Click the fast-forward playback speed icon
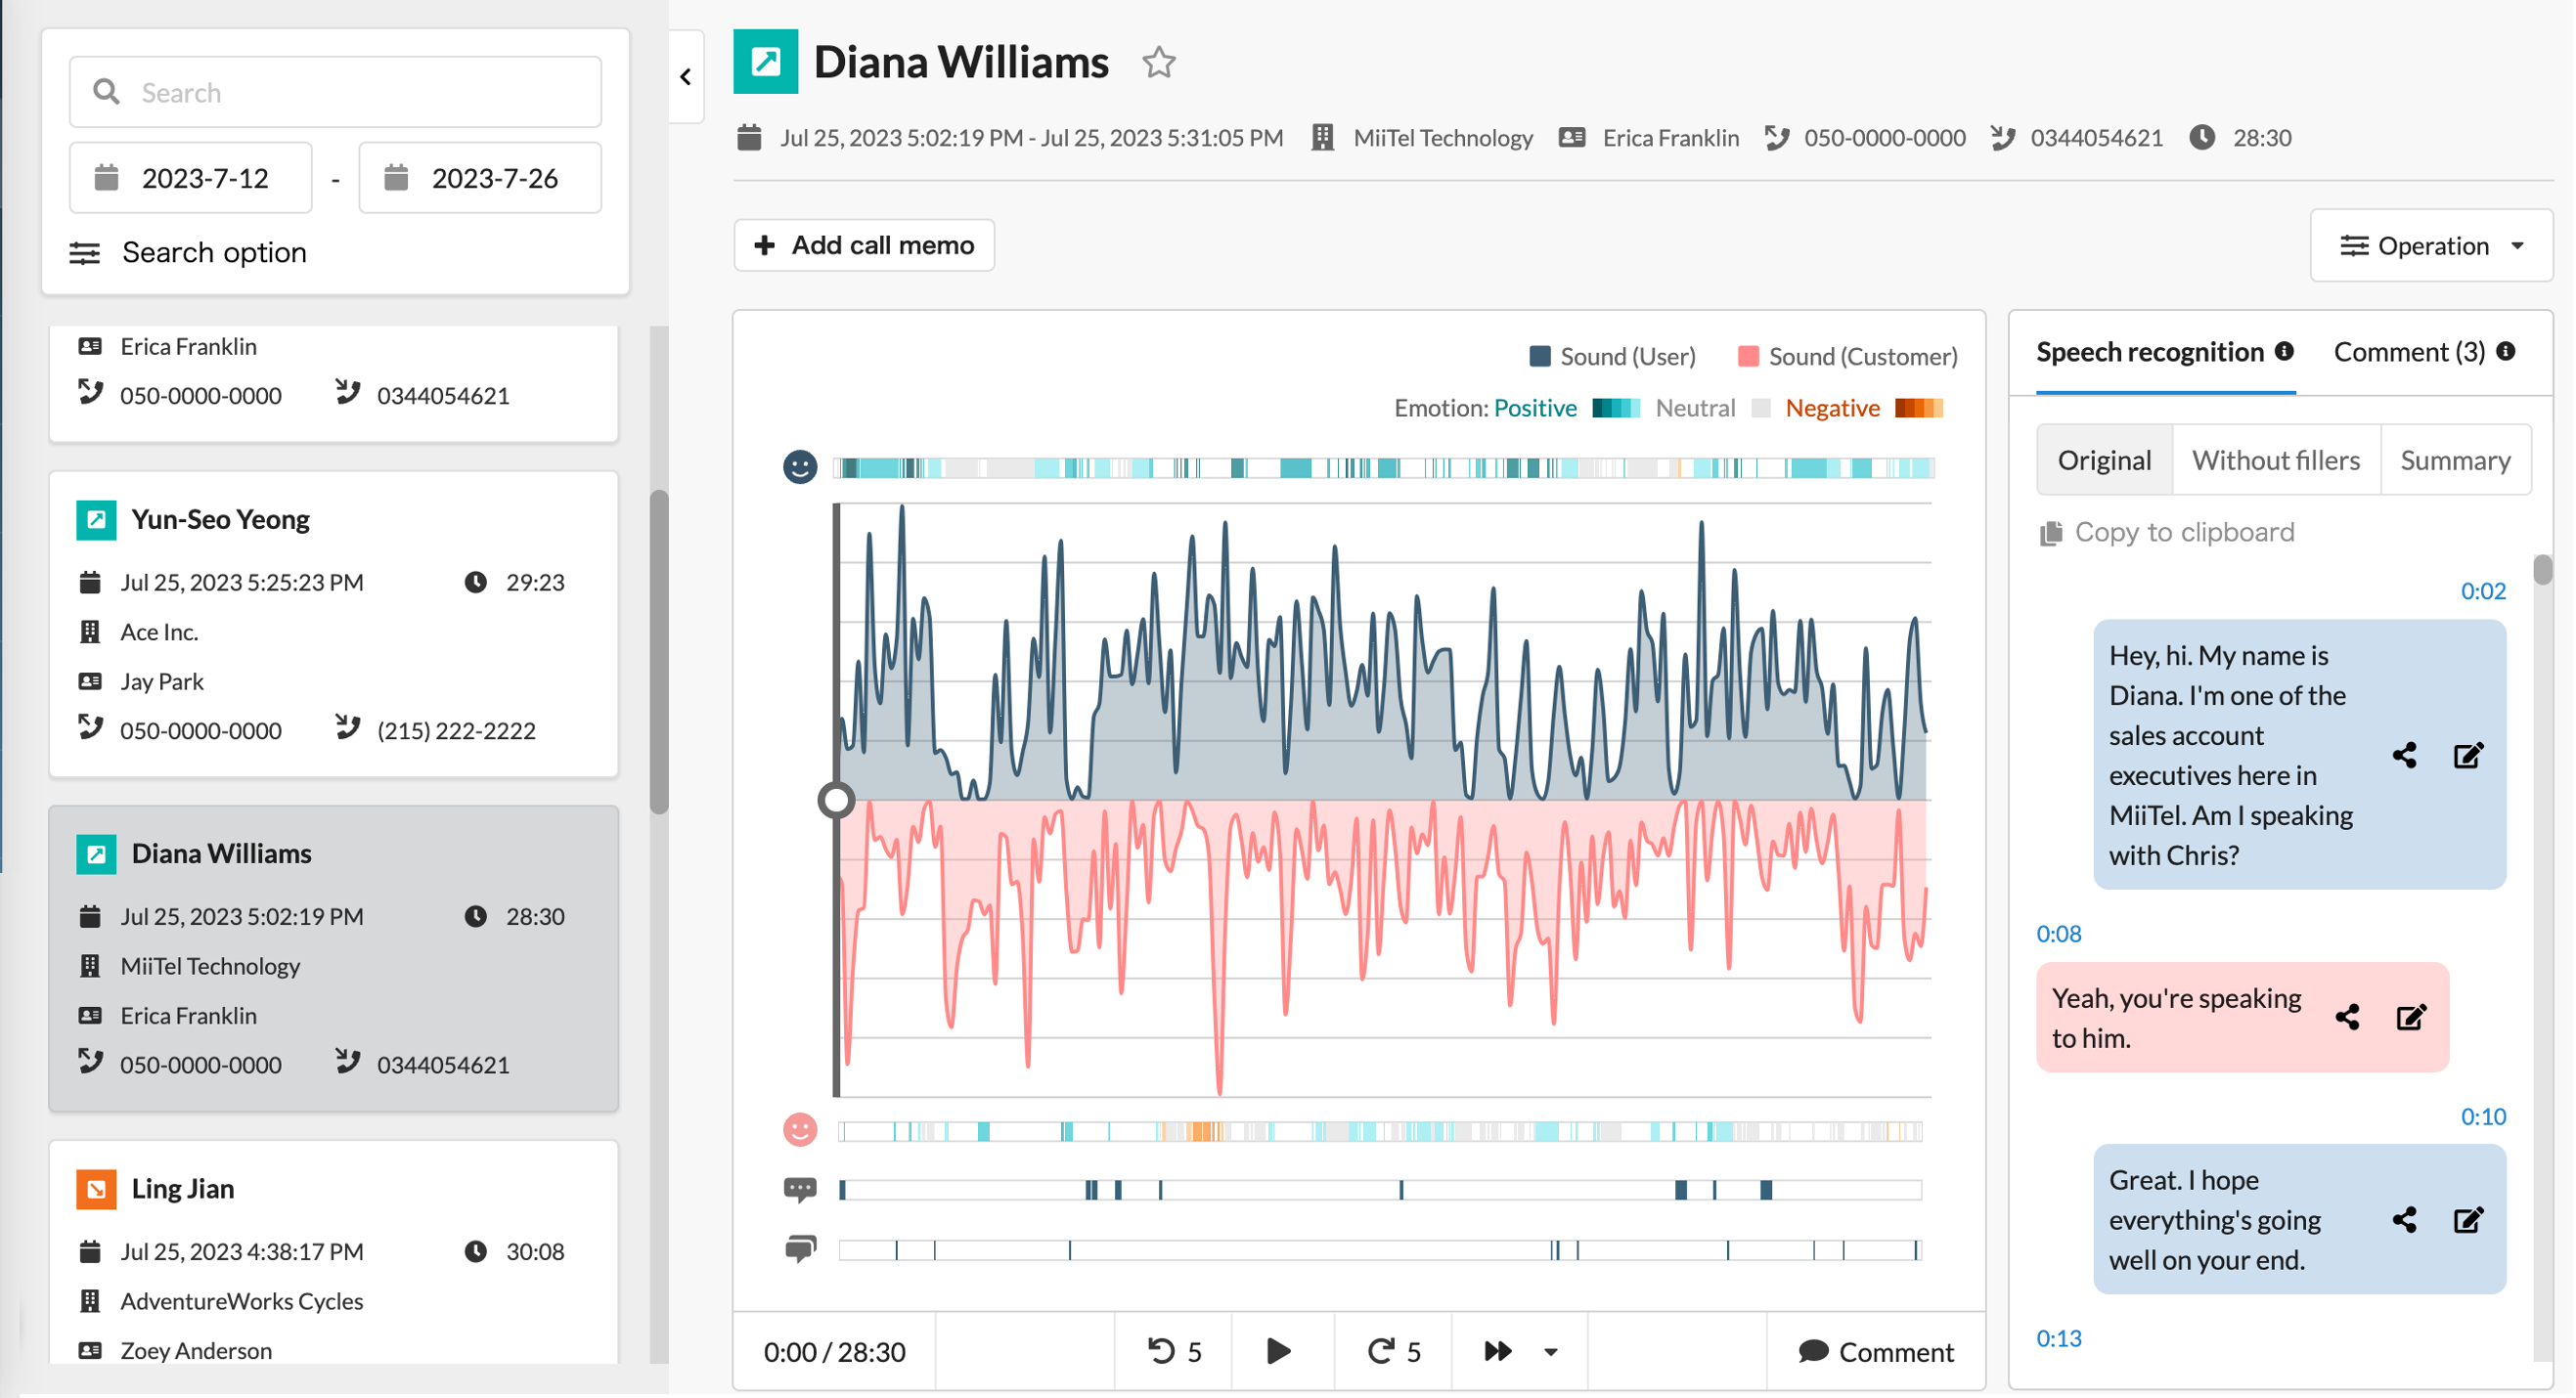2576x1398 pixels. click(x=1497, y=1352)
